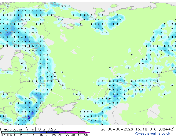Click the '12' precipitation value on map
The image size is (176, 136).
(x=29, y=116)
